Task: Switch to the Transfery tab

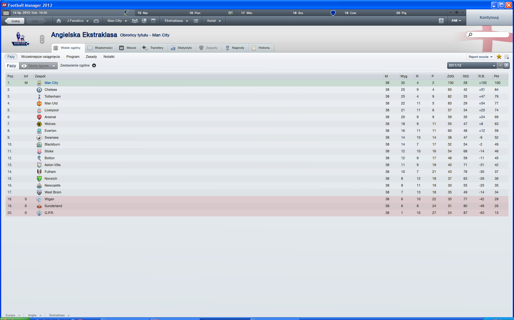Action: click(x=153, y=48)
